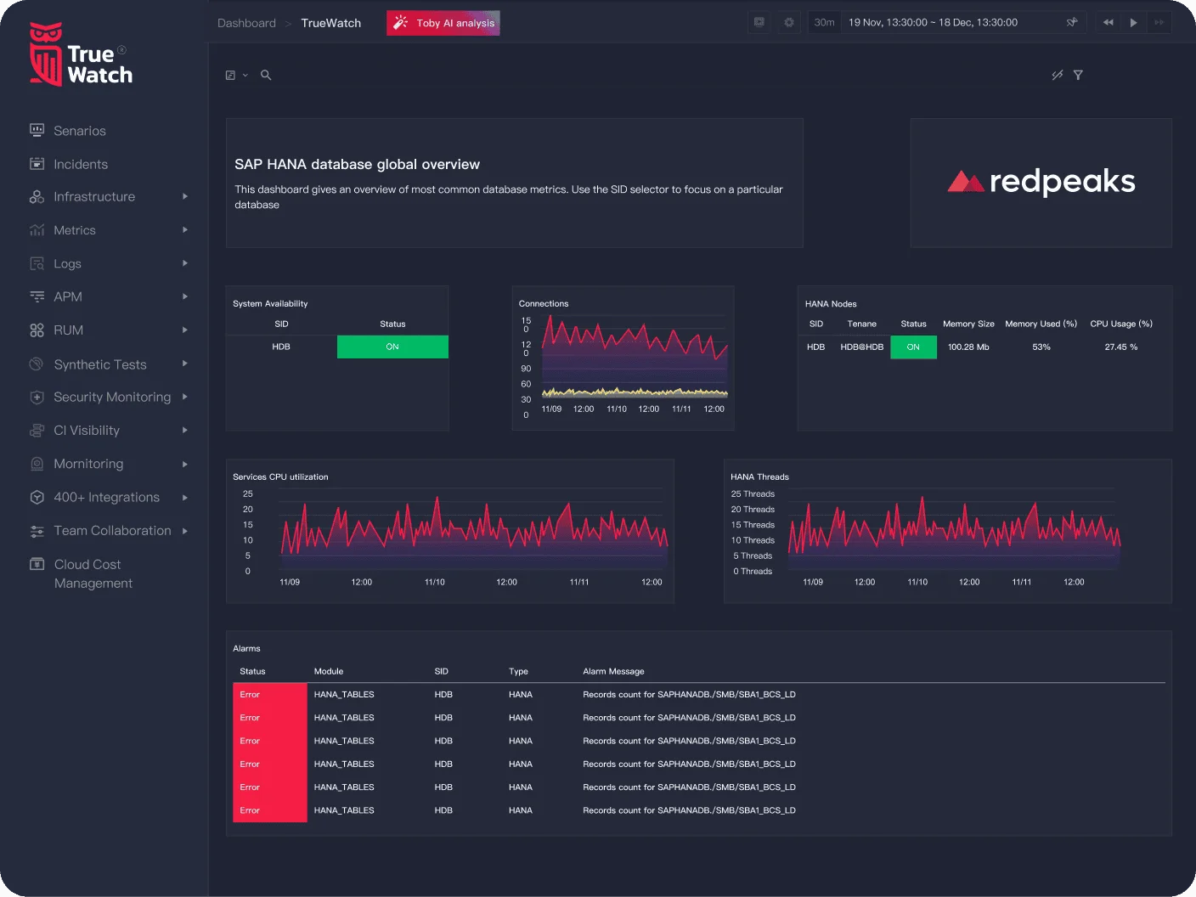Open the time range selector field
The image size is (1196, 897).
coord(933,22)
